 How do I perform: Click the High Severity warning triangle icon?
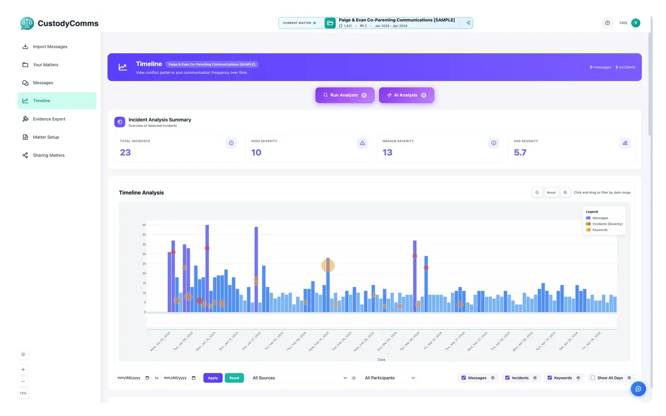coord(363,143)
